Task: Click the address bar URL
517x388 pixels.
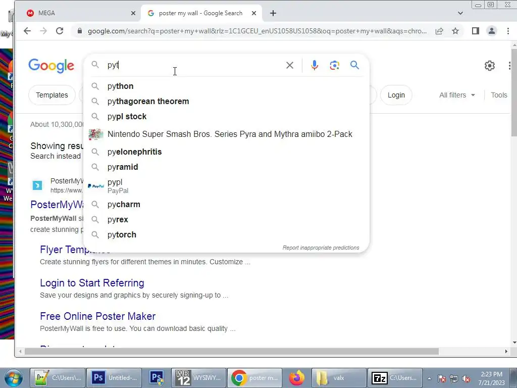Action: tap(257, 31)
